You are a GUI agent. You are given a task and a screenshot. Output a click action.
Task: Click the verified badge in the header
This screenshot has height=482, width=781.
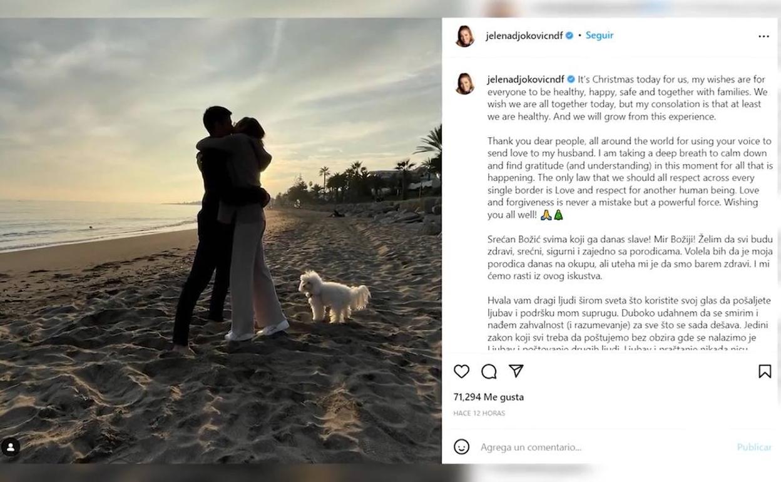click(x=569, y=36)
